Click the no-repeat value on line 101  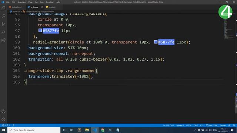click(x=83, y=54)
